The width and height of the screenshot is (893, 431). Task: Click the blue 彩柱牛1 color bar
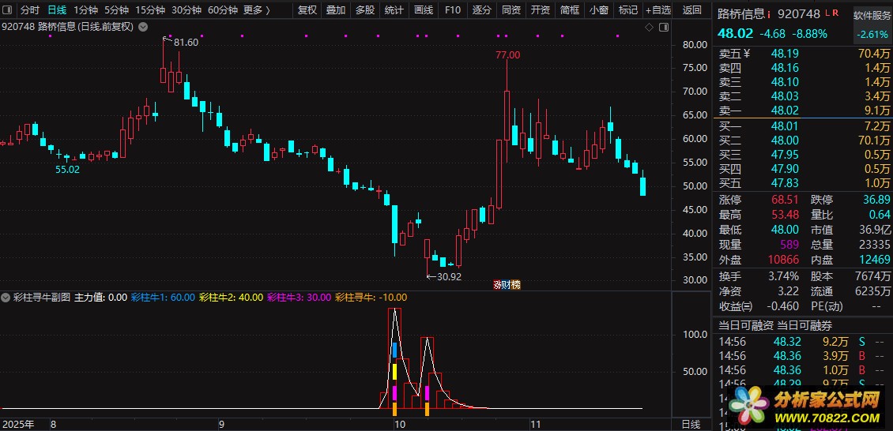coord(394,350)
